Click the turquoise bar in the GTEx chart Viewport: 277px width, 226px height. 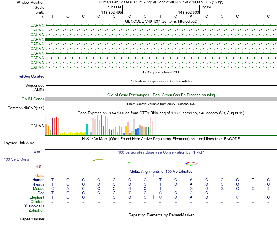(x=87, y=129)
